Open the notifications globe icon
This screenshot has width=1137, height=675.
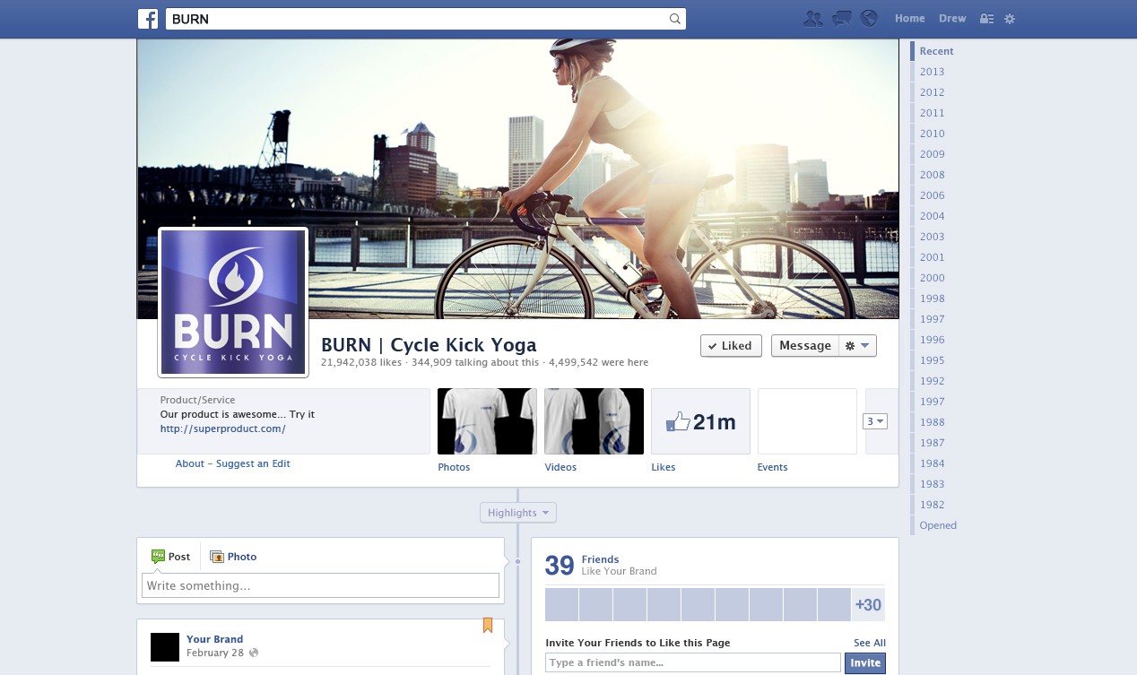point(868,18)
